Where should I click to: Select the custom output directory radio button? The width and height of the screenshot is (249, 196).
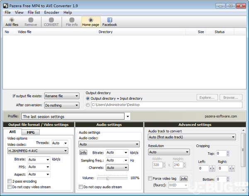pos(88,105)
